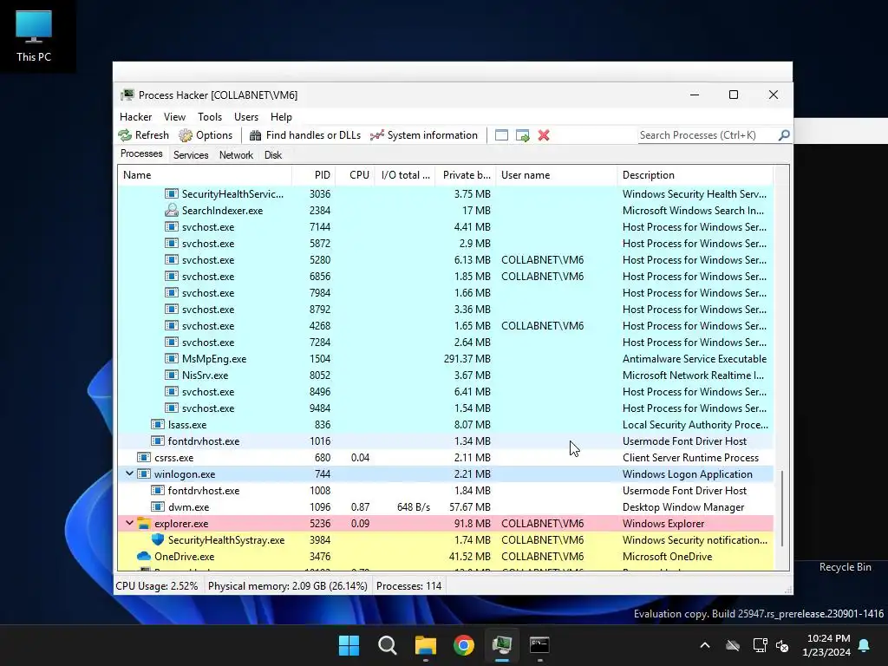Open the Command Prompt taskbar icon

coord(539,645)
